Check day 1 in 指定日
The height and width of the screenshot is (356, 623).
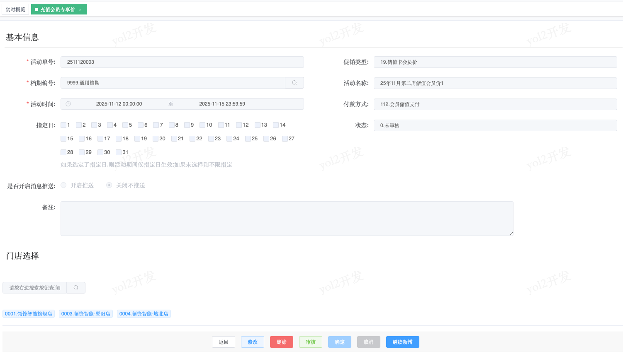pyautogui.click(x=63, y=125)
